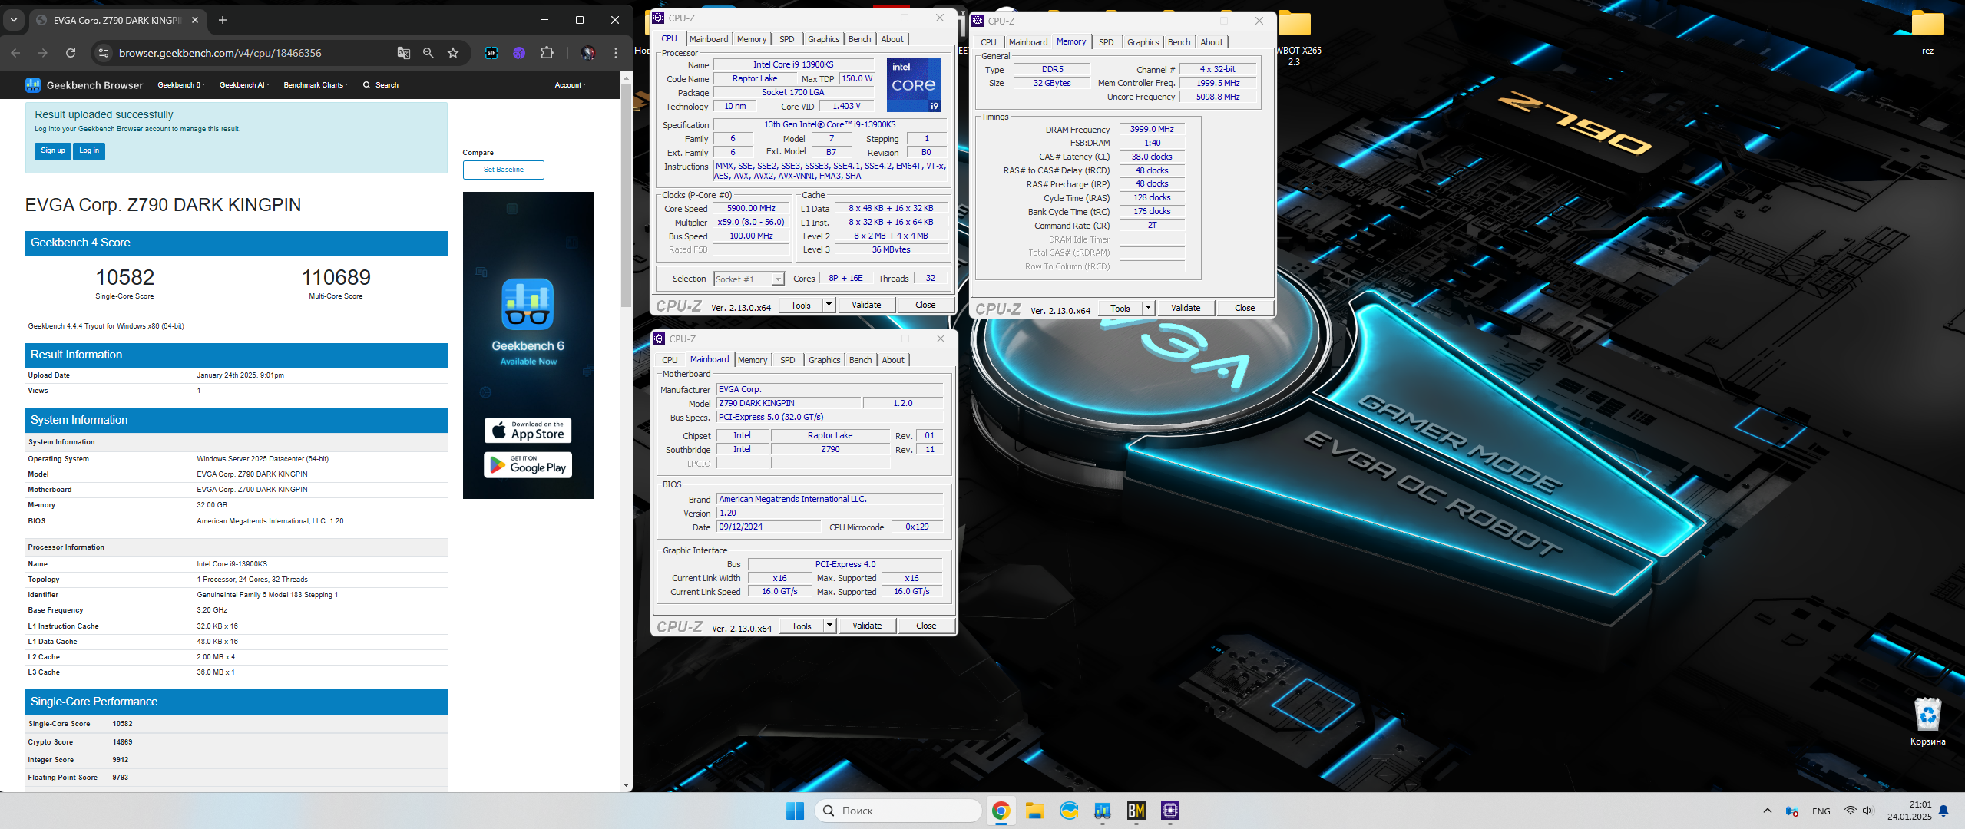Switch to the Memory tab in the bottom CPU-Z window
Viewport: 1965px width, 829px height.
tap(753, 360)
